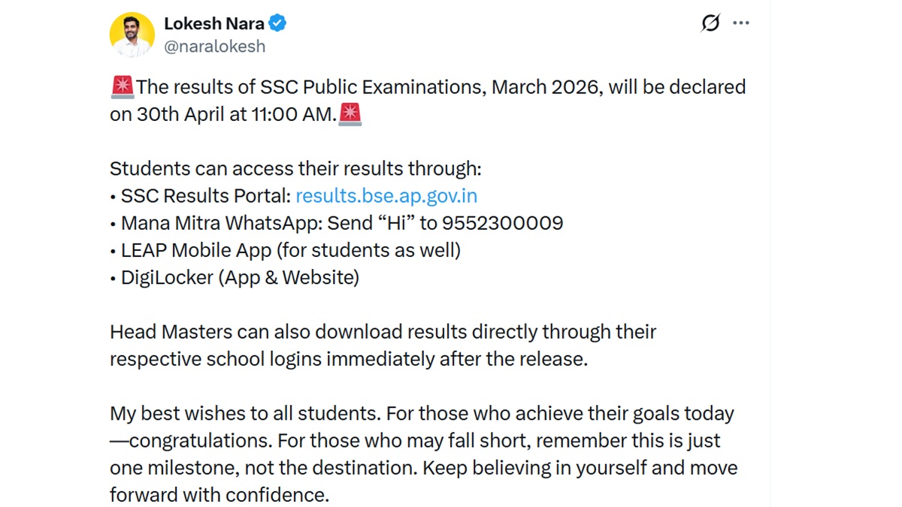902x507 pixels.
Task: Open the results.bse.ap.gov.in link
Action: [x=386, y=196]
